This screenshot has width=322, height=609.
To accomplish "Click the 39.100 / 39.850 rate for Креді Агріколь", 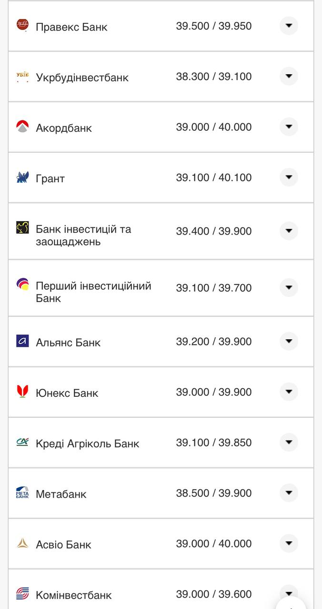I will (214, 442).
